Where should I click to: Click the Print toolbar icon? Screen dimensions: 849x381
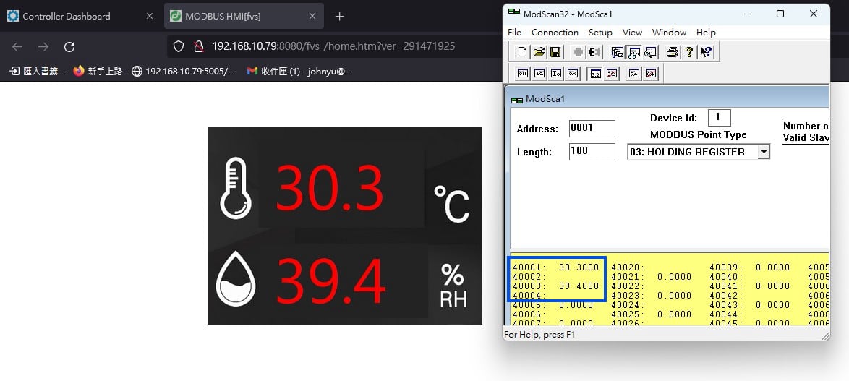[672, 52]
